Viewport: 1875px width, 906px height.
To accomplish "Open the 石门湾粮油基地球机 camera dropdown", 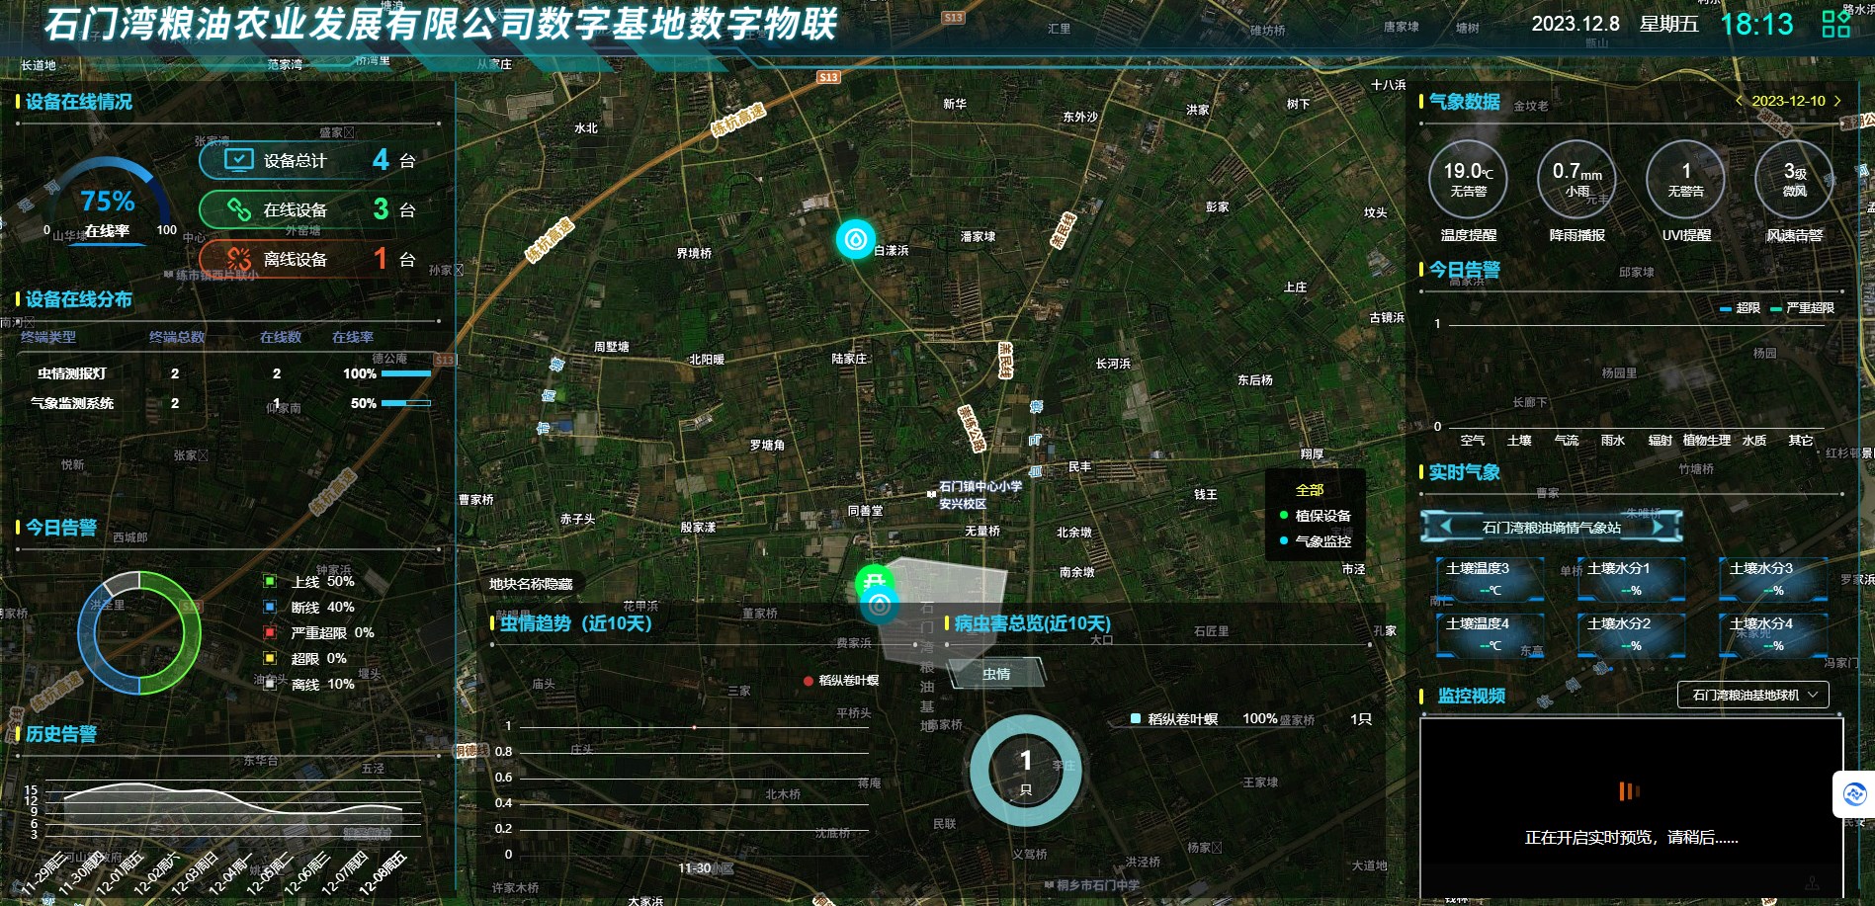I will pos(1752,695).
